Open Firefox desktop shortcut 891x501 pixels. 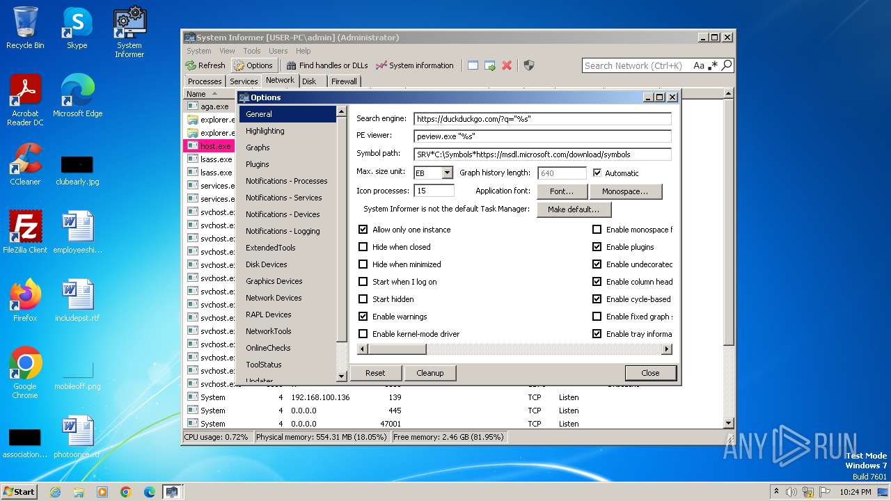click(x=25, y=300)
